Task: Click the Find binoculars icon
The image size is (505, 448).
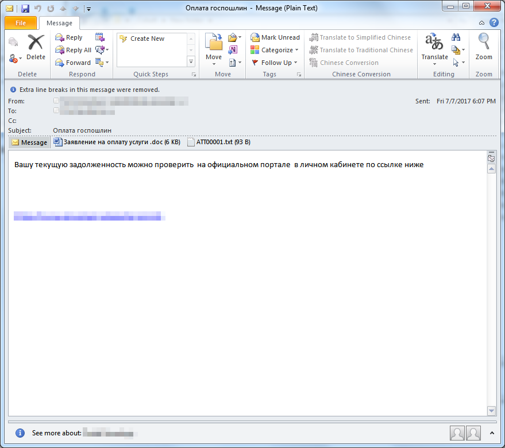Action: pos(456,37)
